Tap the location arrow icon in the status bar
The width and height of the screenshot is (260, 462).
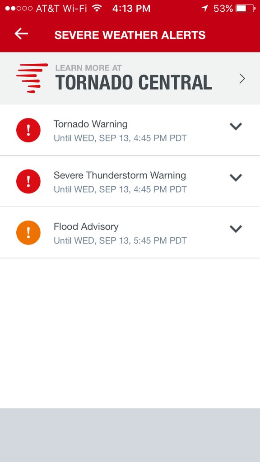coord(204,8)
